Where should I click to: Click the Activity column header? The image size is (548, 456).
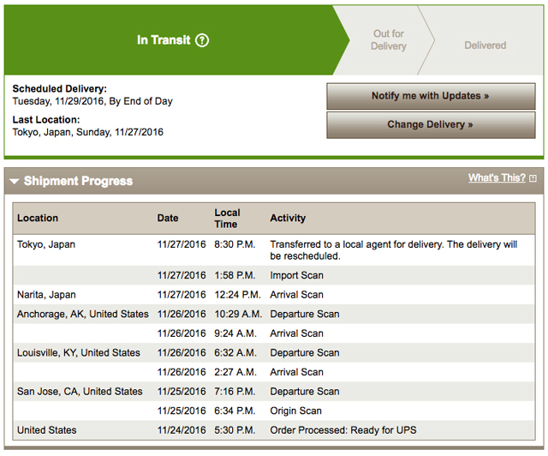click(x=288, y=218)
